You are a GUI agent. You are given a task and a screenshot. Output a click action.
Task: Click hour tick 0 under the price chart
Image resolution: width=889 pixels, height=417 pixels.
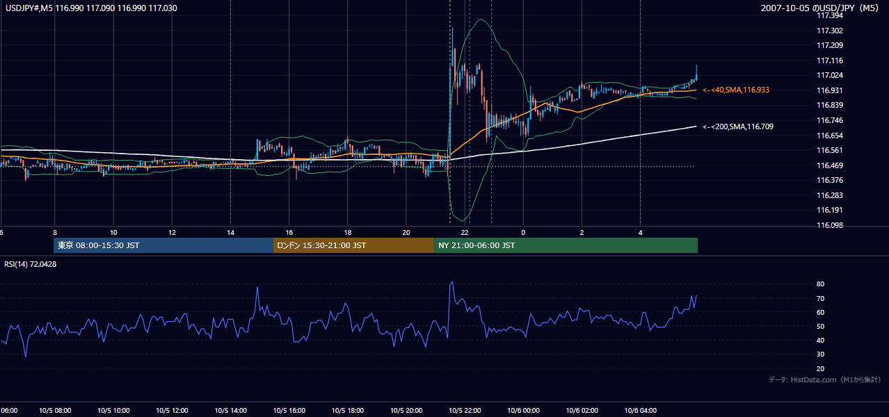click(x=523, y=233)
